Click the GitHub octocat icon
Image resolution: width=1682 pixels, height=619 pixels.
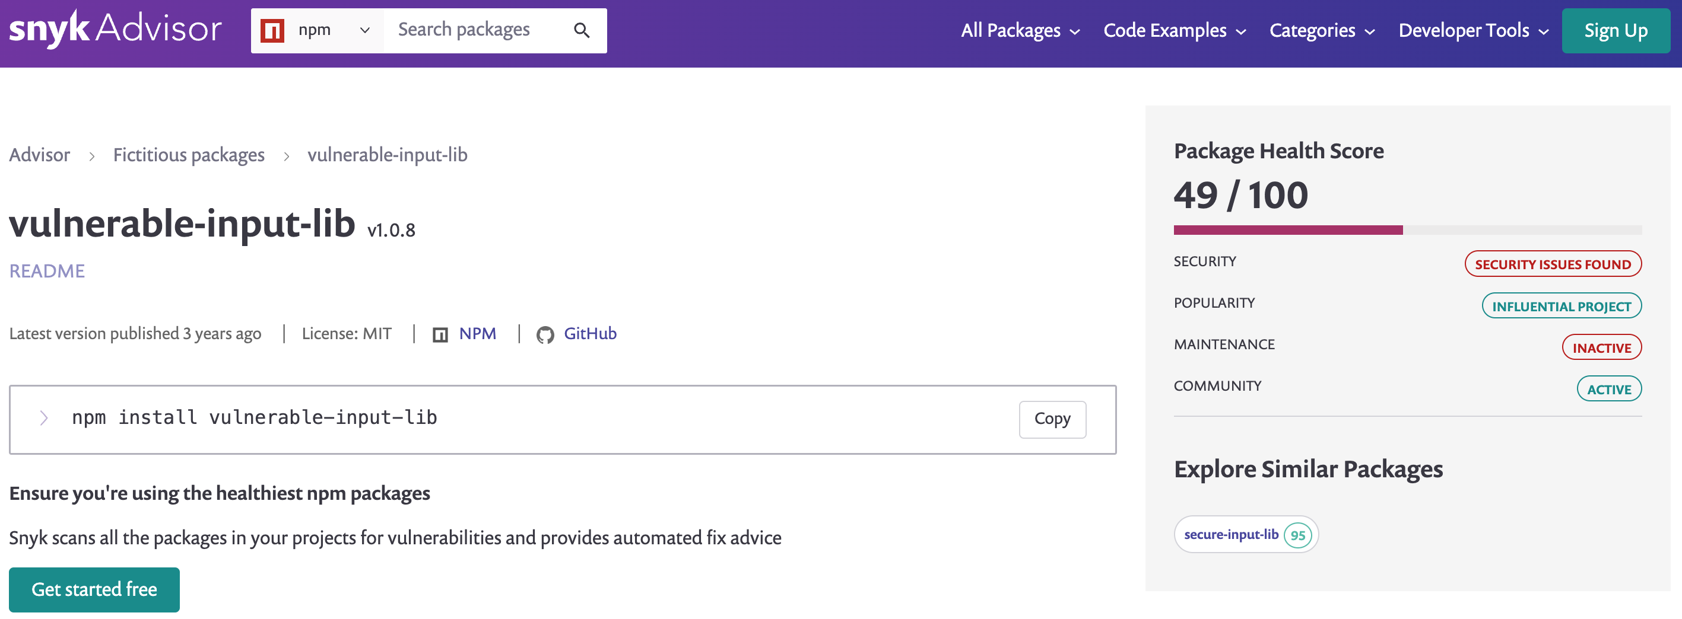point(545,334)
